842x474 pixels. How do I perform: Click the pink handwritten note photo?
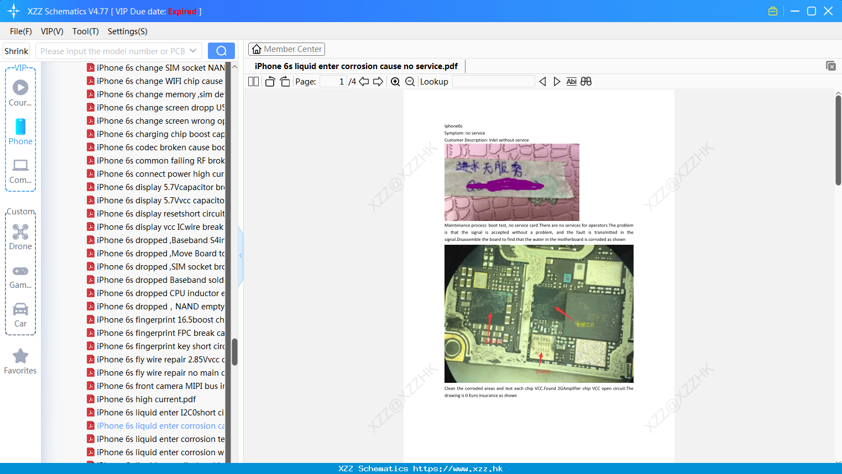click(512, 182)
